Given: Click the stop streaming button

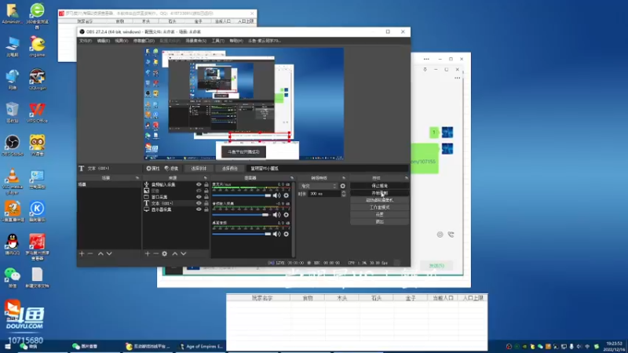Looking at the screenshot, I should click(379, 186).
